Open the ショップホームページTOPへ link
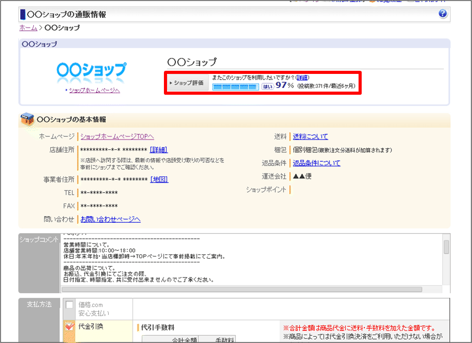Viewport: 472px width, 343px height. 117,136
